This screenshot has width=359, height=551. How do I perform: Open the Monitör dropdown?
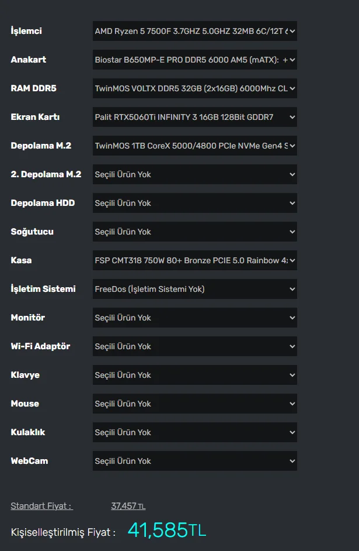(x=194, y=318)
